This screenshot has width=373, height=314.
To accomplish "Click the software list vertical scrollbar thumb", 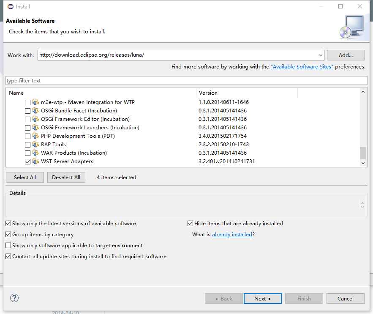I will 363,153.
